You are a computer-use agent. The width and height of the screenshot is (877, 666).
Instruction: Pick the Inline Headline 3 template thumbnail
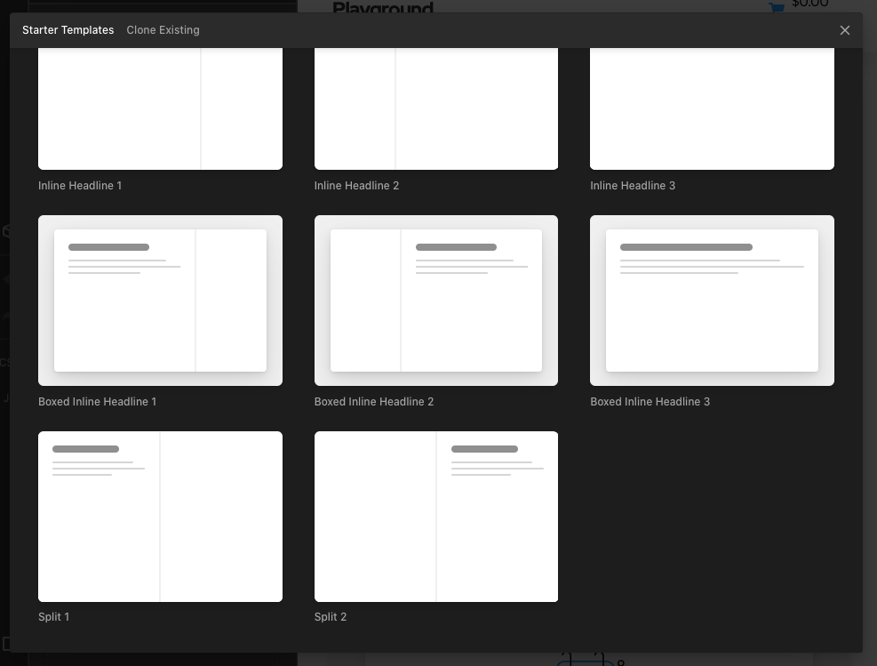[712, 108]
